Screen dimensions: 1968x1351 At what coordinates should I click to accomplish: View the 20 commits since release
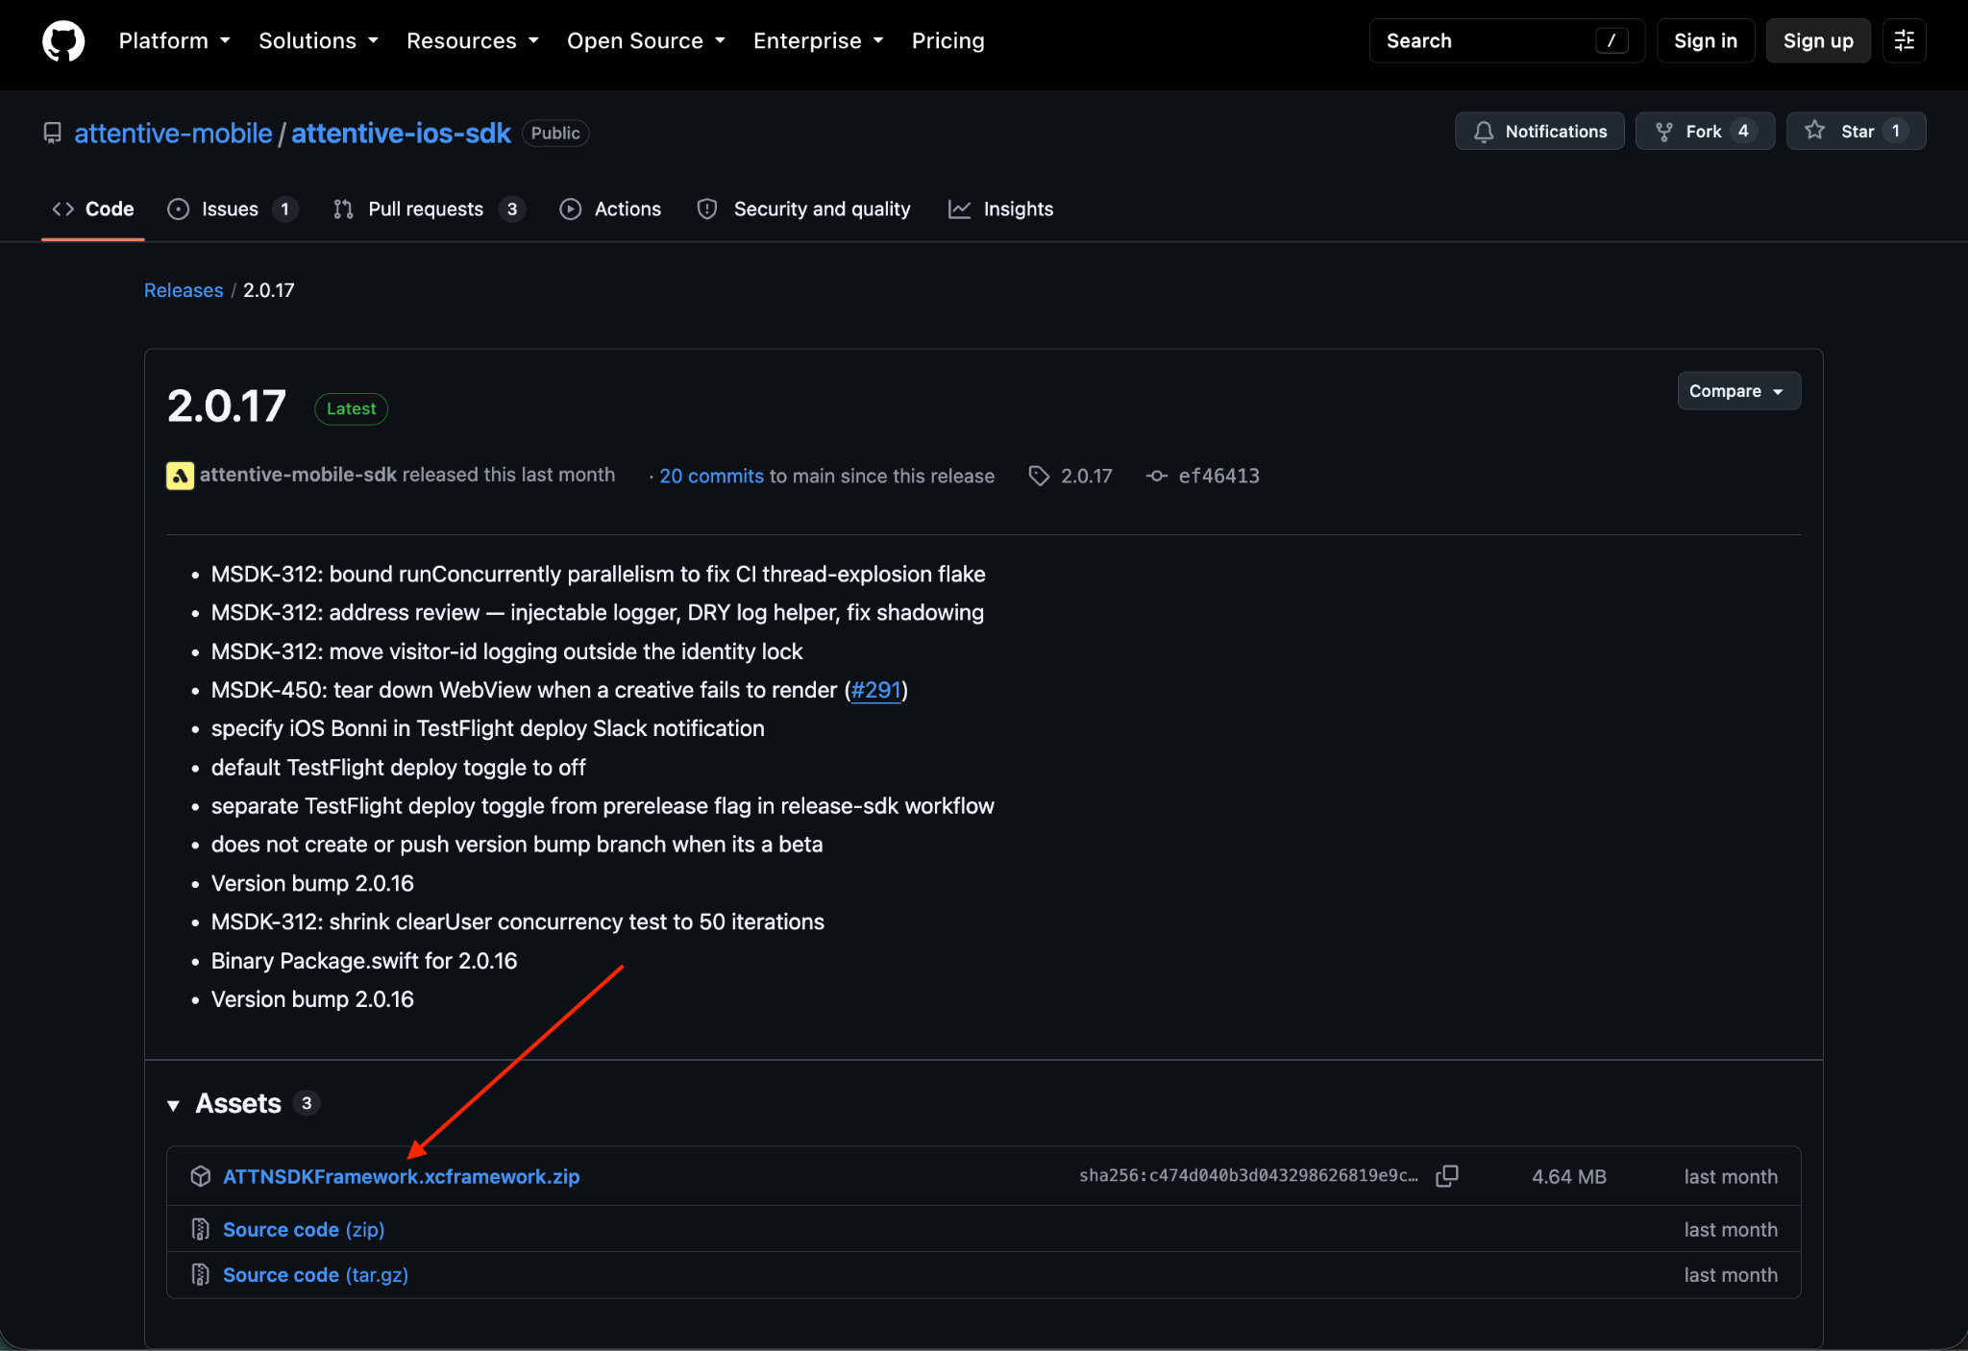tap(711, 477)
